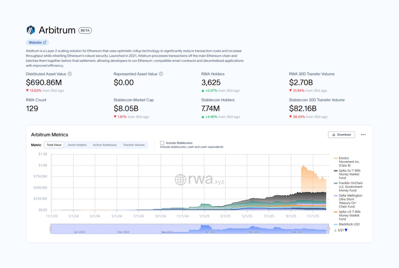Grab the right range slider handle
399x268 pixels.
329,229
